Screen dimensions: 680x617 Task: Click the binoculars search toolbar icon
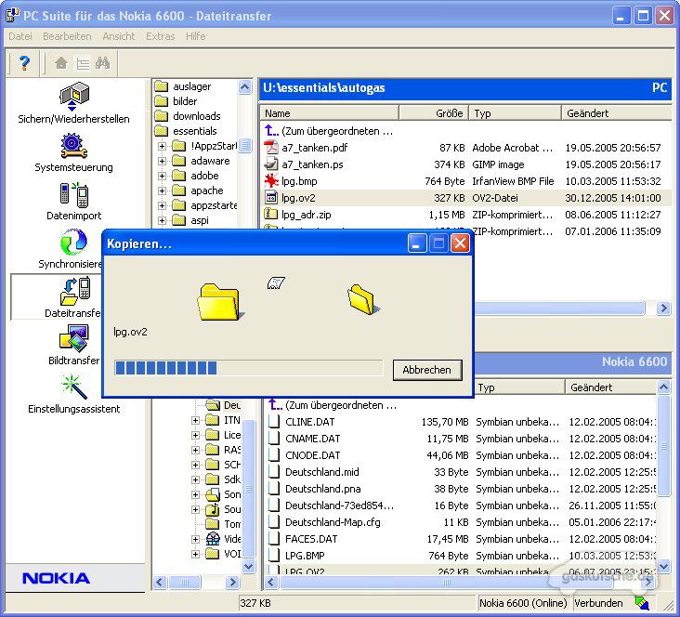(103, 63)
